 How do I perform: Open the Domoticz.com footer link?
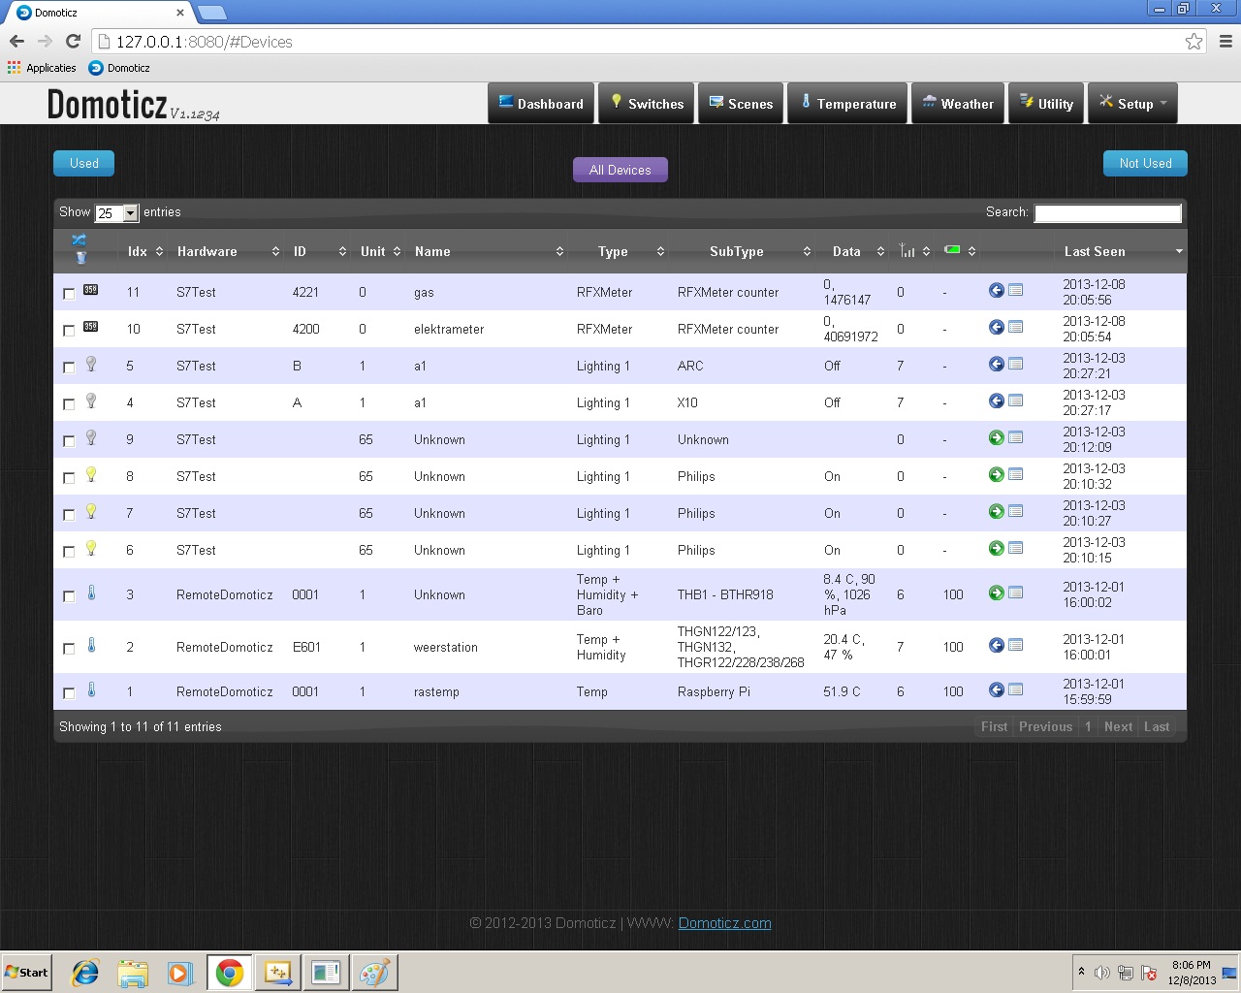tap(724, 923)
